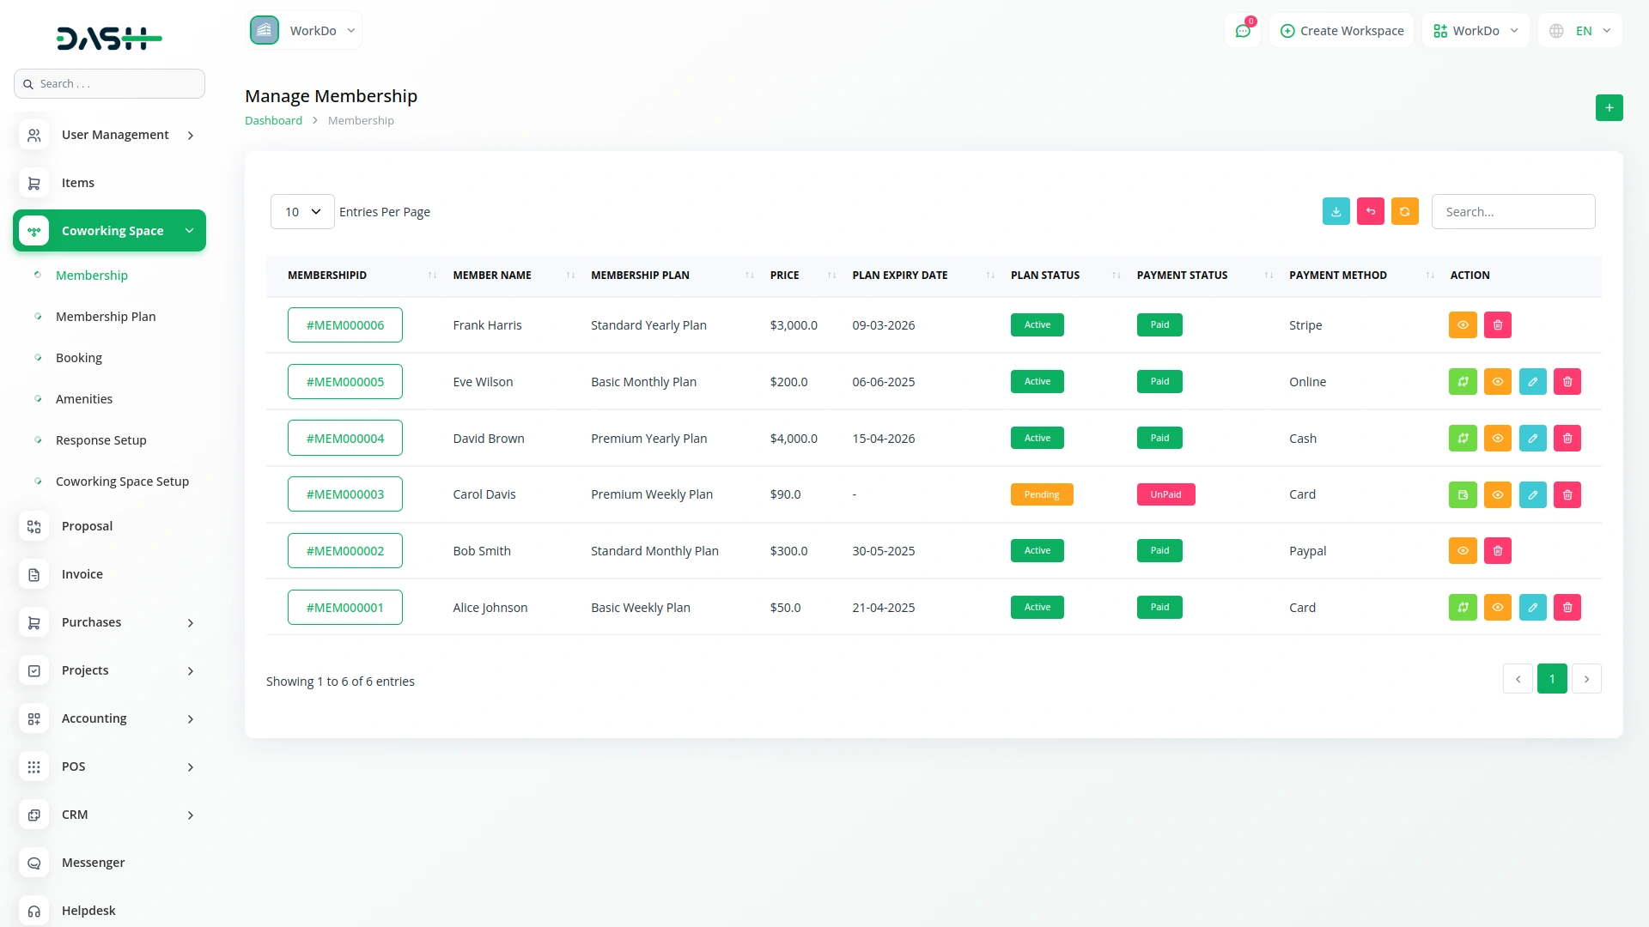Click the Create Workspace button
Image resolution: width=1649 pixels, height=927 pixels.
coord(1342,31)
